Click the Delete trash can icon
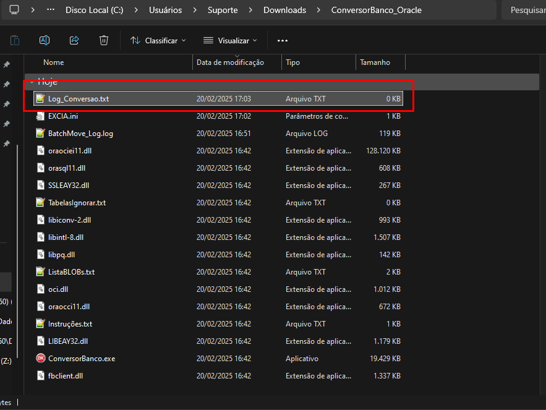The height and width of the screenshot is (410, 546). [104, 40]
